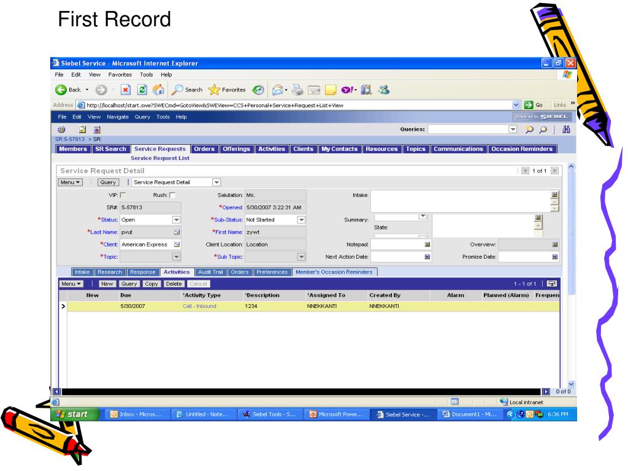Click the Siebel binoculars search icon
This screenshot has width=628, height=471.
click(x=566, y=129)
